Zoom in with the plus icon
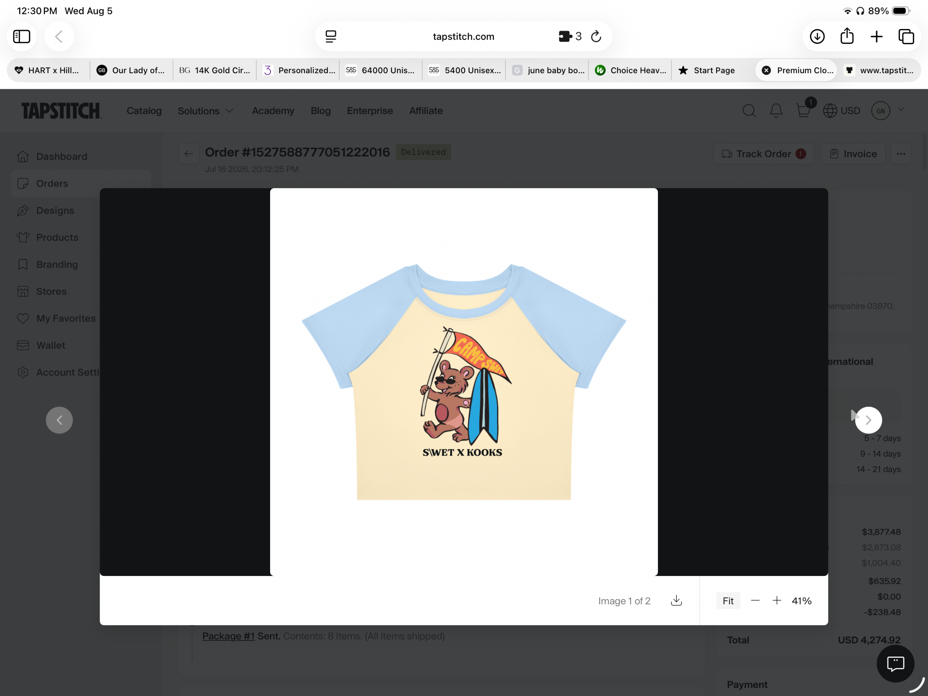 pos(777,601)
